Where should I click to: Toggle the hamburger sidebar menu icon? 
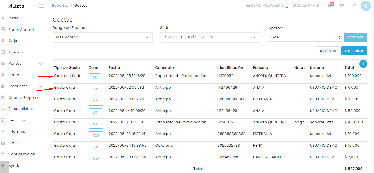42,6
